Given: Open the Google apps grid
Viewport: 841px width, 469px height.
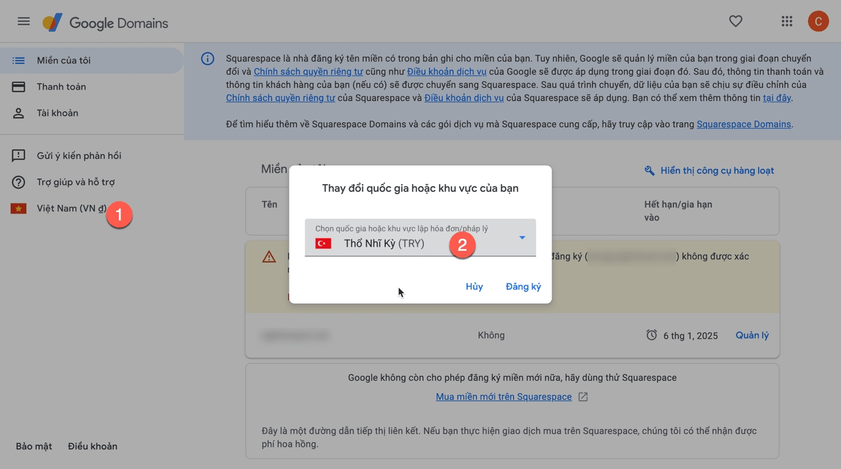Looking at the screenshot, I should click(787, 21).
